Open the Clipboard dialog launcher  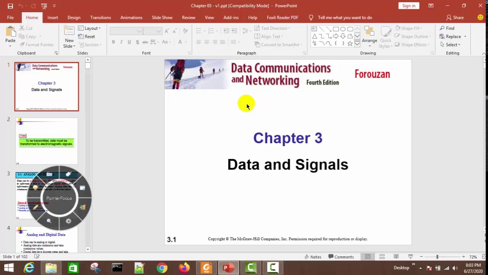tap(56, 53)
